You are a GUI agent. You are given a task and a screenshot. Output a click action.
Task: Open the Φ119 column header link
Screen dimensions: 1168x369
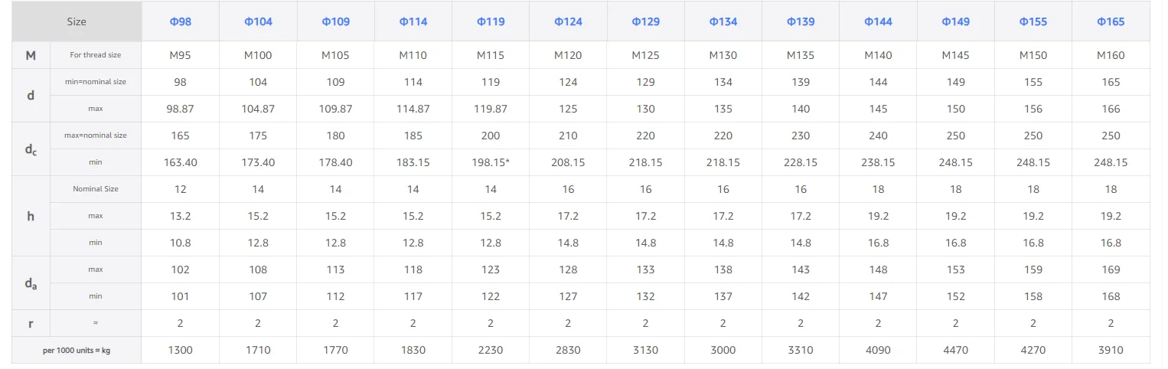[x=491, y=21]
